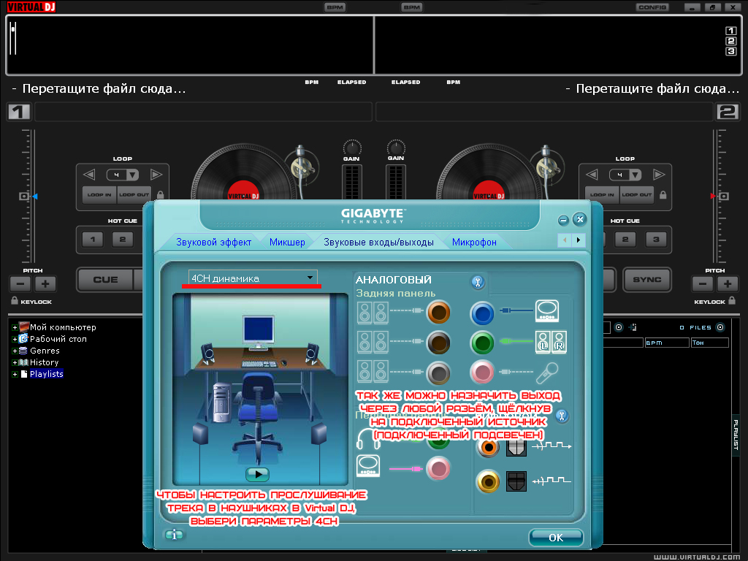
Task: Open VirtualDJ CONFIG
Action: click(652, 7)
